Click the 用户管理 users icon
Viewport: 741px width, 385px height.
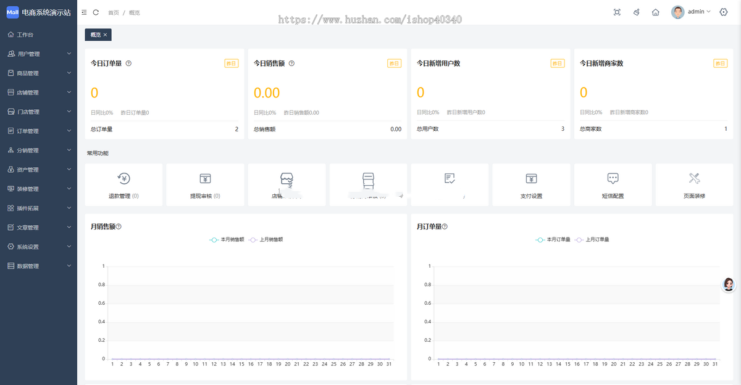click(x=10, y=54)
